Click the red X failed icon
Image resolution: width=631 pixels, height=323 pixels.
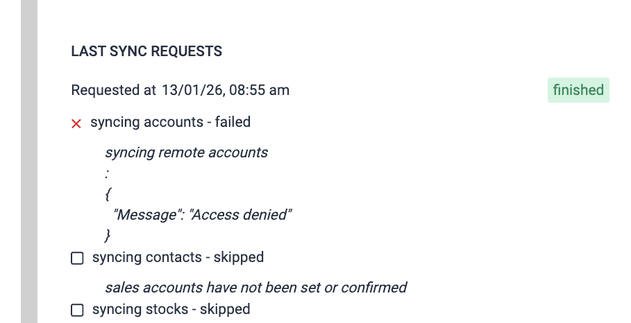77,123
